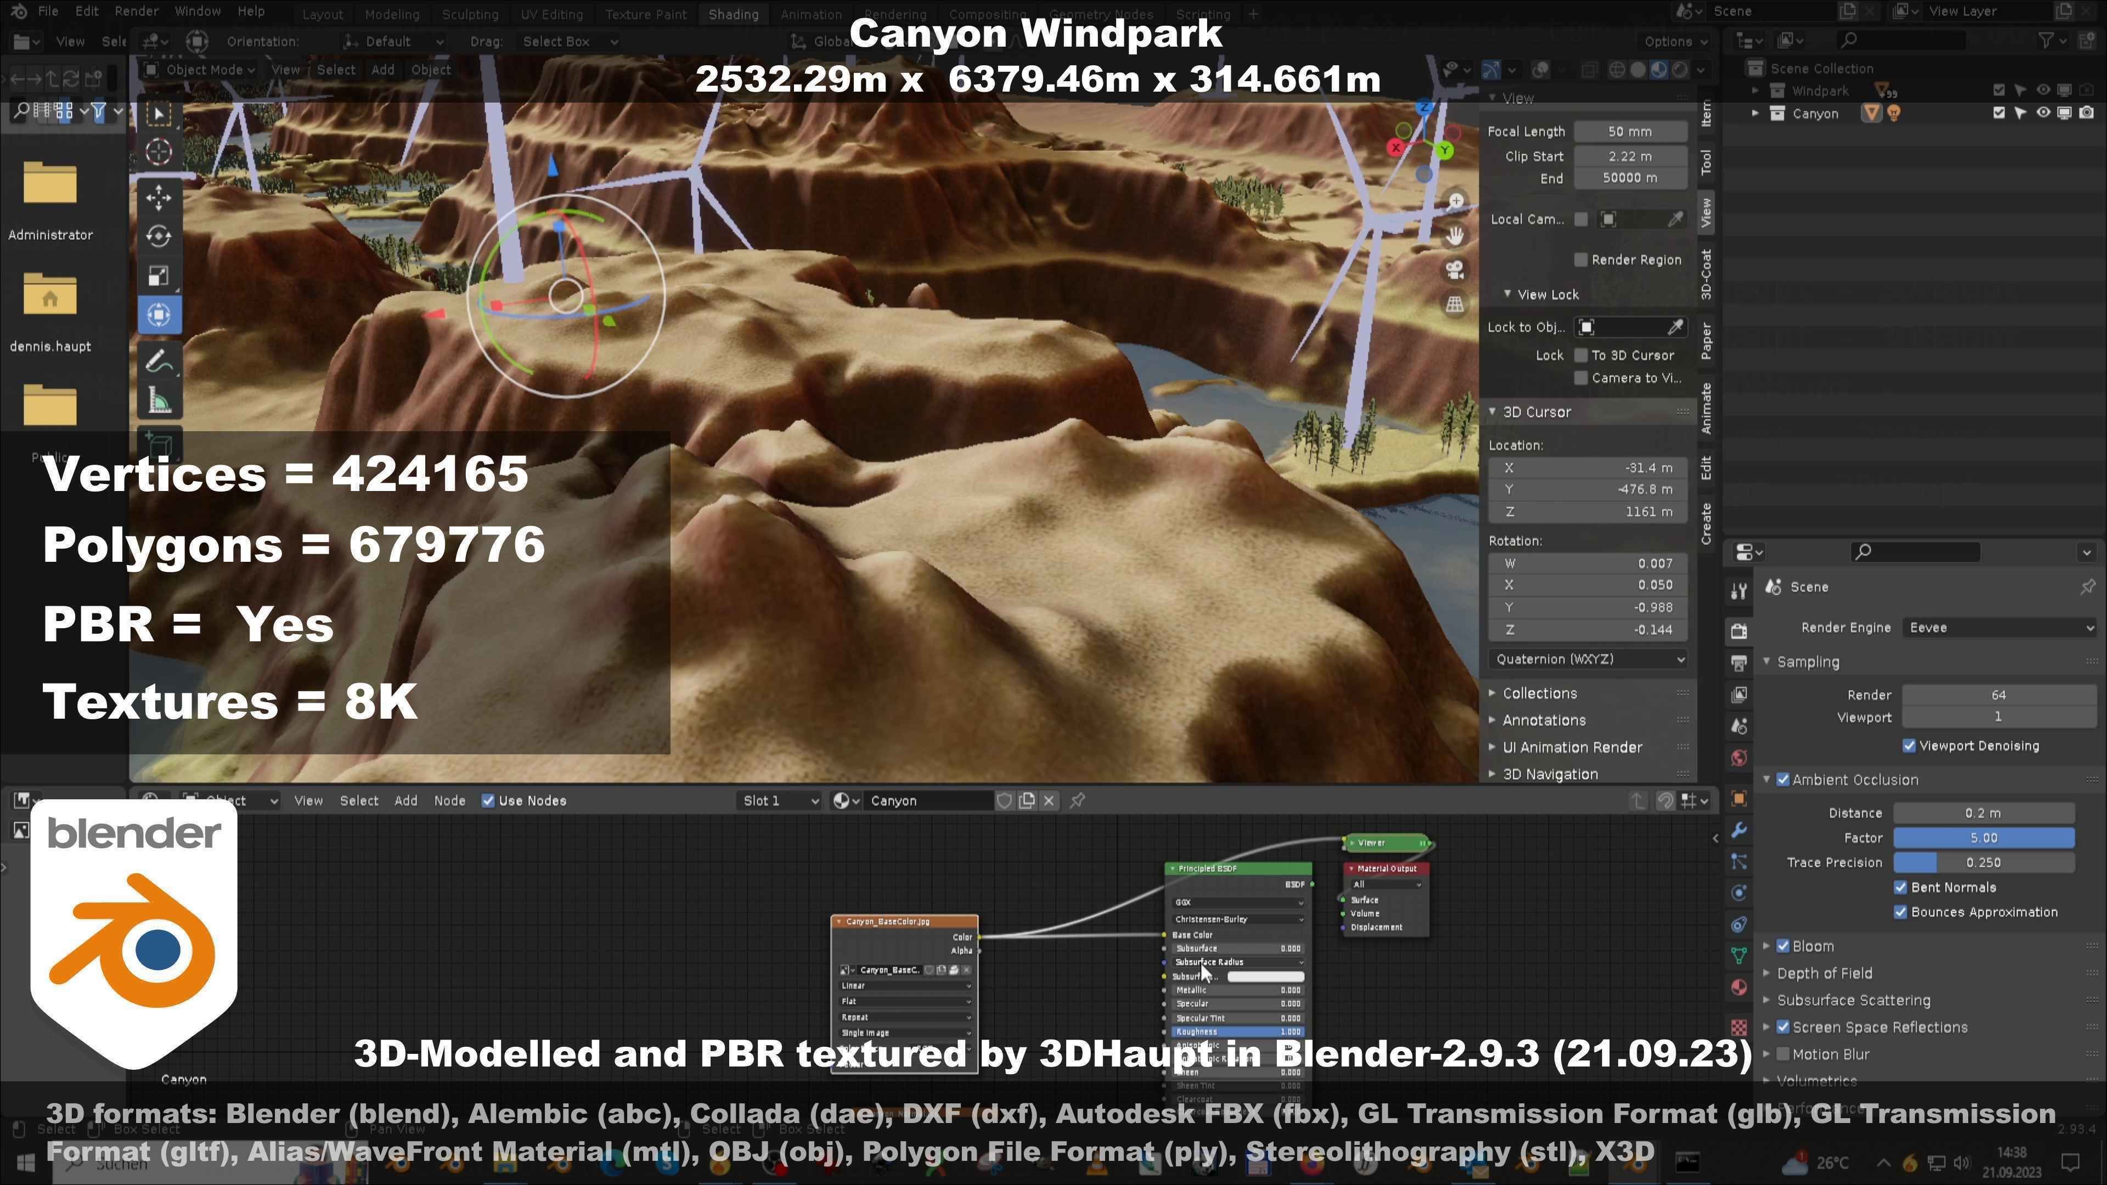The width and height of the screenshot is (2107, 1185).
Task: Enable the Render Region checkbox
Action: point(1581,260)
